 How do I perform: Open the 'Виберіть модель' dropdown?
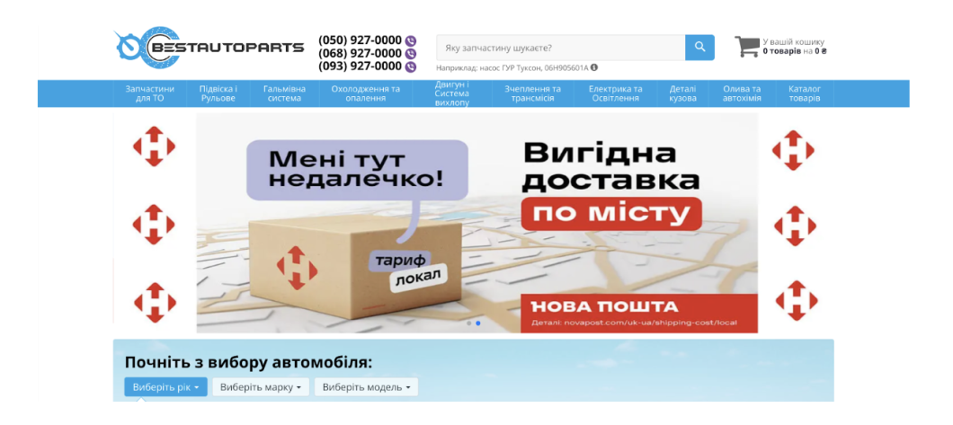click(x=366, y=387)
